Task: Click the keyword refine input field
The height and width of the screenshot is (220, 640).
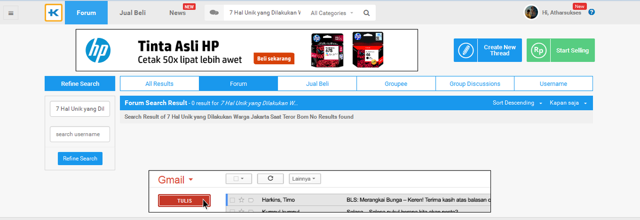Action: pyautogui.click(x=80, y=108)
